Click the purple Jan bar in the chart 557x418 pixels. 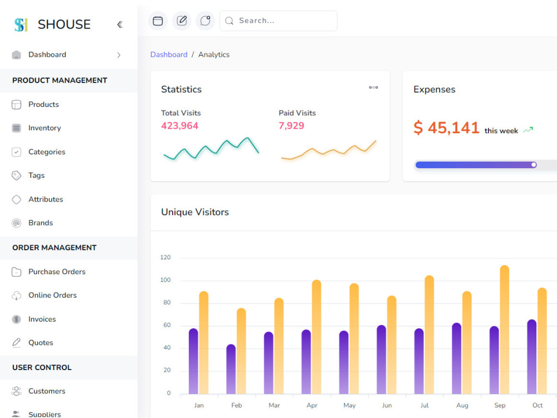[x=194, y=361]
